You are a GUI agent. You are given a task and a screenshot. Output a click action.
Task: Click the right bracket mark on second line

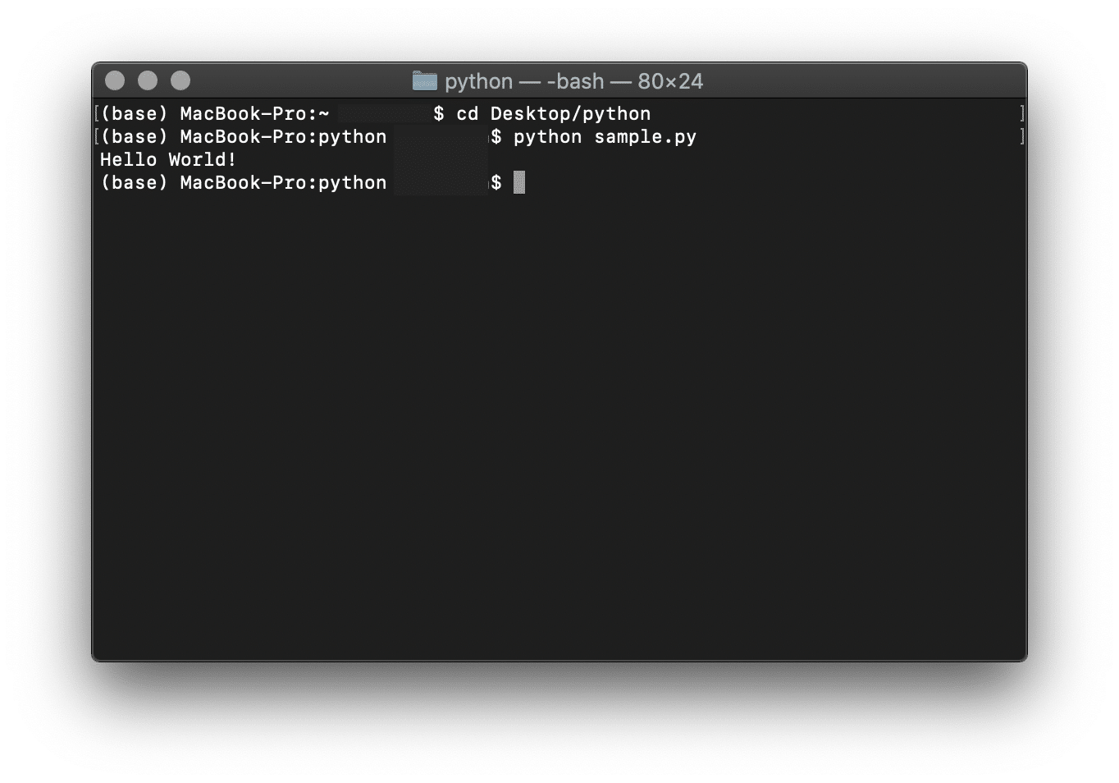coord(1021,136)
